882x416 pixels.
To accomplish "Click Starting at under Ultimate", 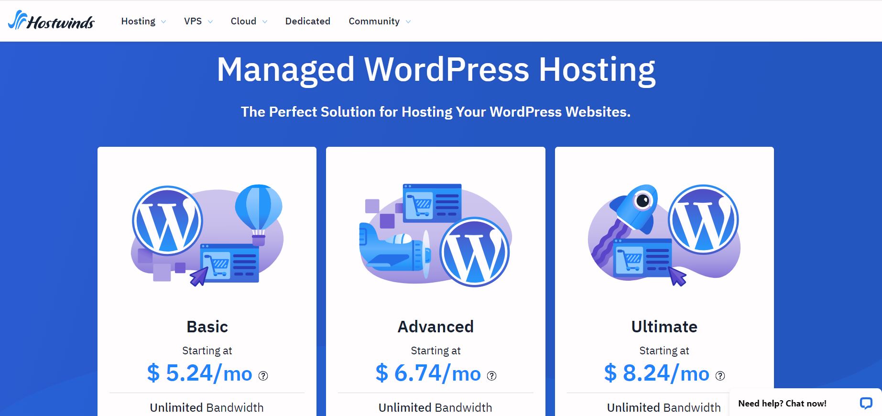I will (664, 350).
